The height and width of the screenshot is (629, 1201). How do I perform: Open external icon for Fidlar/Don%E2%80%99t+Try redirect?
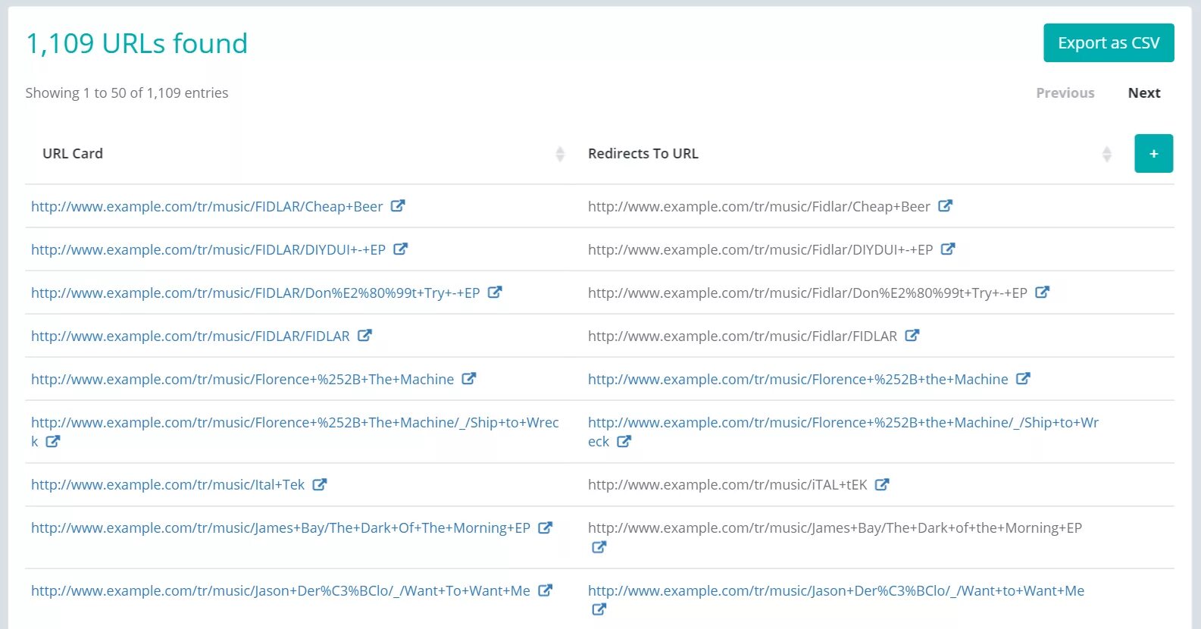[1042, 293]
